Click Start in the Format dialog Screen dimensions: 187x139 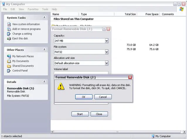pos(80,114)
